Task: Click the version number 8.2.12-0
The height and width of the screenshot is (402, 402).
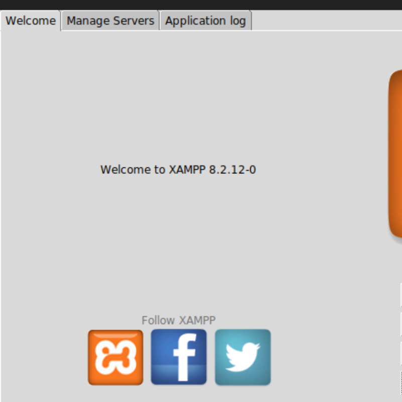Action: click(232, 169)
